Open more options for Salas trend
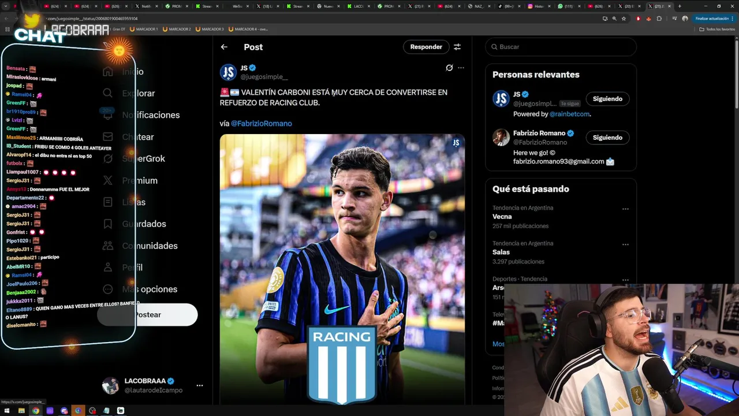Image resolution: width=739 pixels, height=416 pixels. pyautogui.click(x=625, y=244)
